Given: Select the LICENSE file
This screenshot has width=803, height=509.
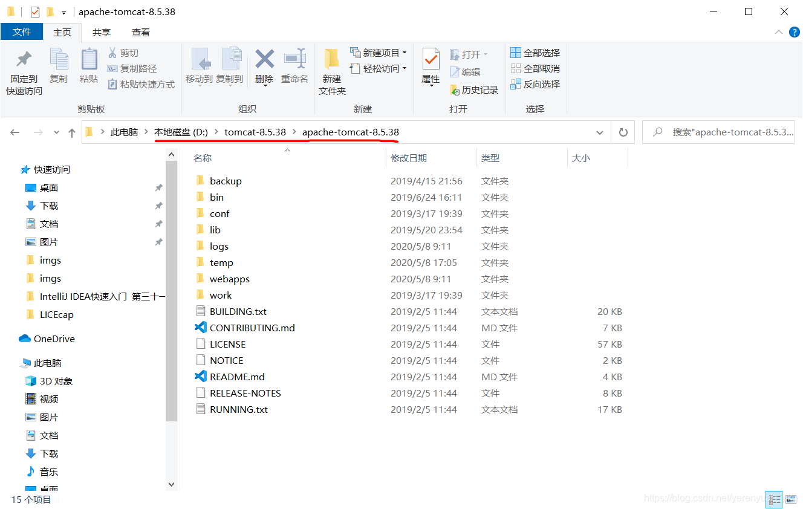Looking at the screenshot, I should tap(227, 344).
